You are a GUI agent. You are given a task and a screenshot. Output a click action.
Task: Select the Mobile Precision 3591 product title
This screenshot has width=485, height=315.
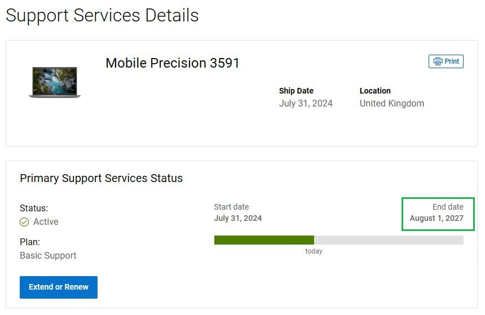(x=173, y=63)
